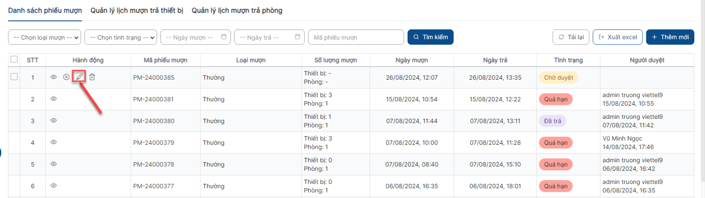This screenshot has height=198, width=705.
Task: Click the pencil edit icon for PM-24000385
Action: point(79,77)
